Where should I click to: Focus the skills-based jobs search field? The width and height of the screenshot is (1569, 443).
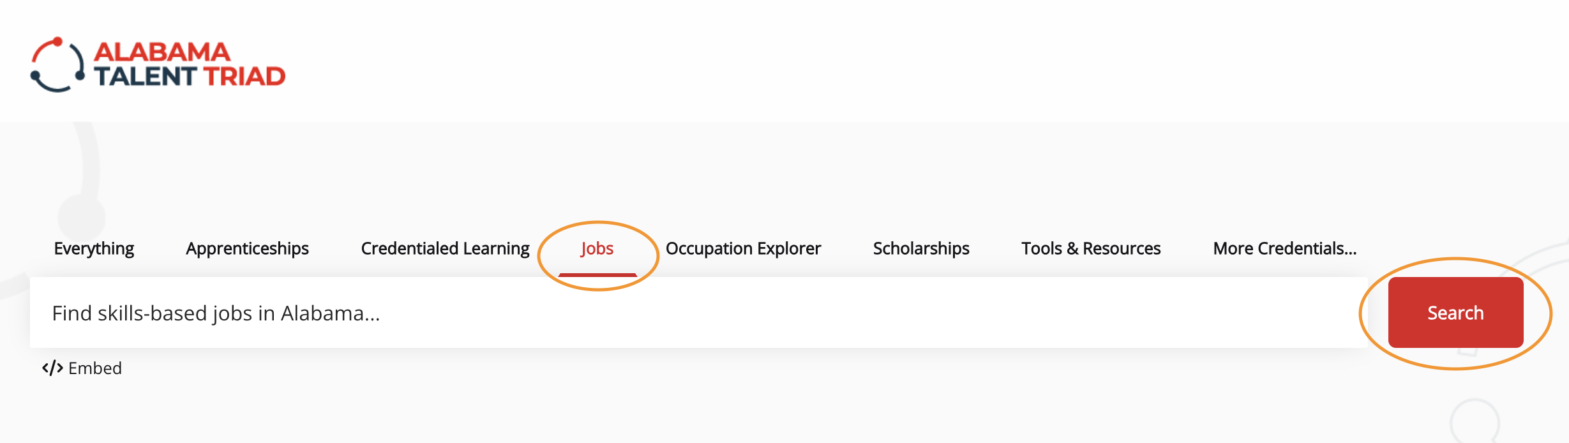699,313
